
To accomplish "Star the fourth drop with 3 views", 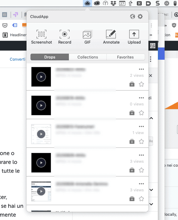I will (141, 170).
